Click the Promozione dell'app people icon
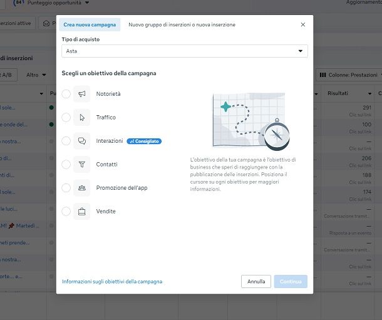 coord(82,188)
